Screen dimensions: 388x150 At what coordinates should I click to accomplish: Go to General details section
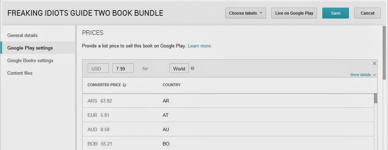[x=22, y=35]
